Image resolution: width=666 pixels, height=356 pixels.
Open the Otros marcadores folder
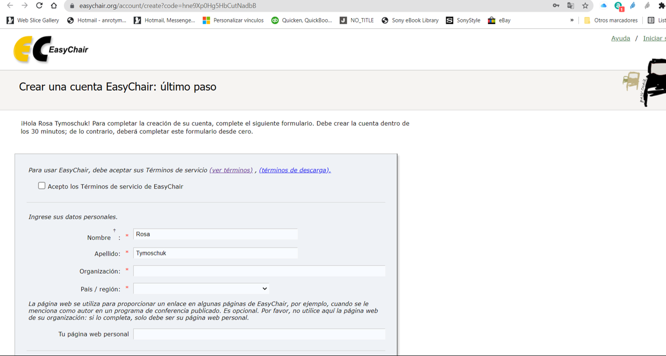[x=611, y=20]
